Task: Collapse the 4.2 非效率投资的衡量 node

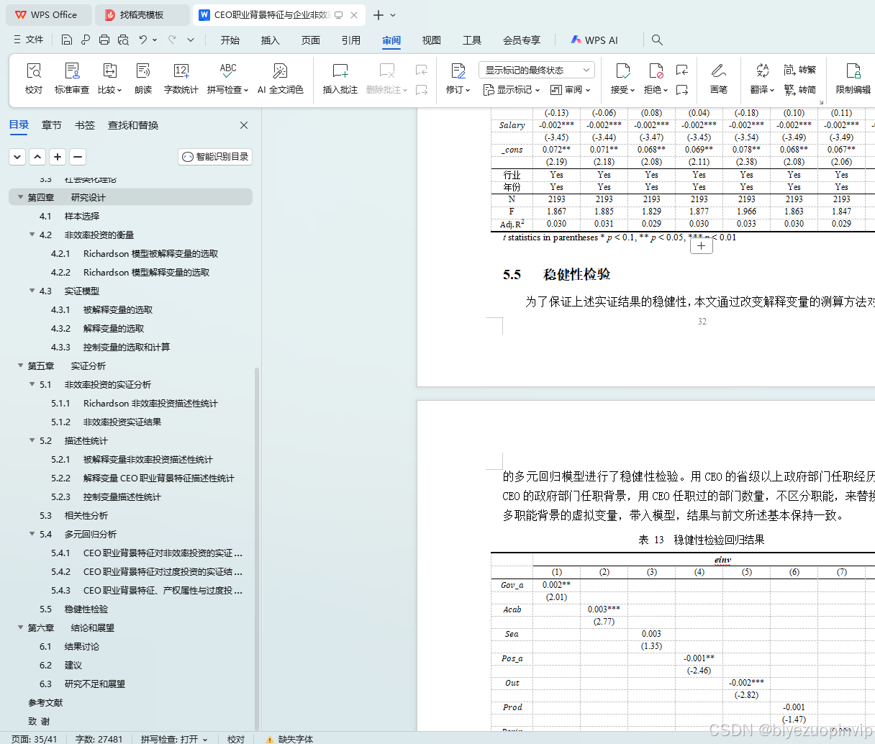Action: tap(32, 235)
